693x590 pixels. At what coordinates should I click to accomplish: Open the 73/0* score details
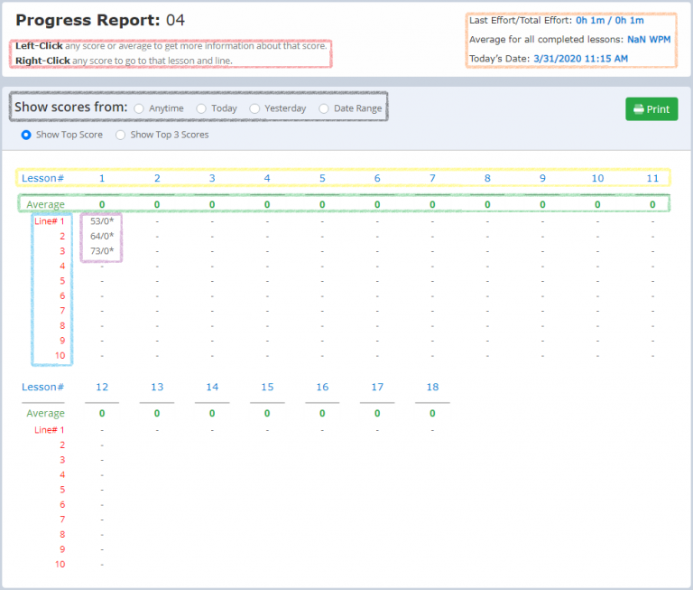point(102,250)
